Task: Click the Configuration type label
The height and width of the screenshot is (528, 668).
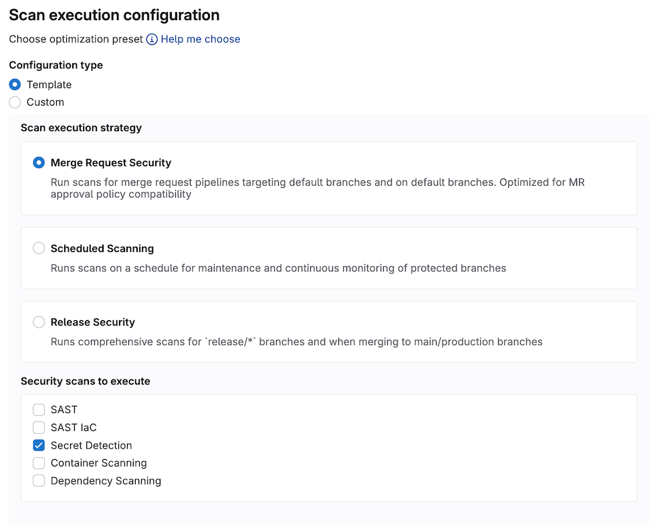Action: click(x=55, y=65)
